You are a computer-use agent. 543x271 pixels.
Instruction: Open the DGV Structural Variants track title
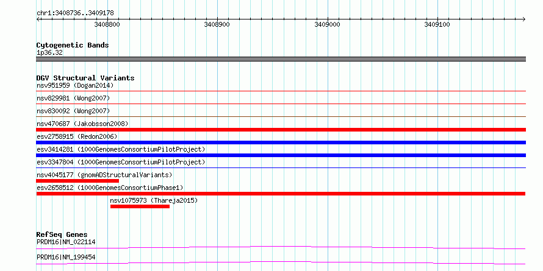[85, 78]
